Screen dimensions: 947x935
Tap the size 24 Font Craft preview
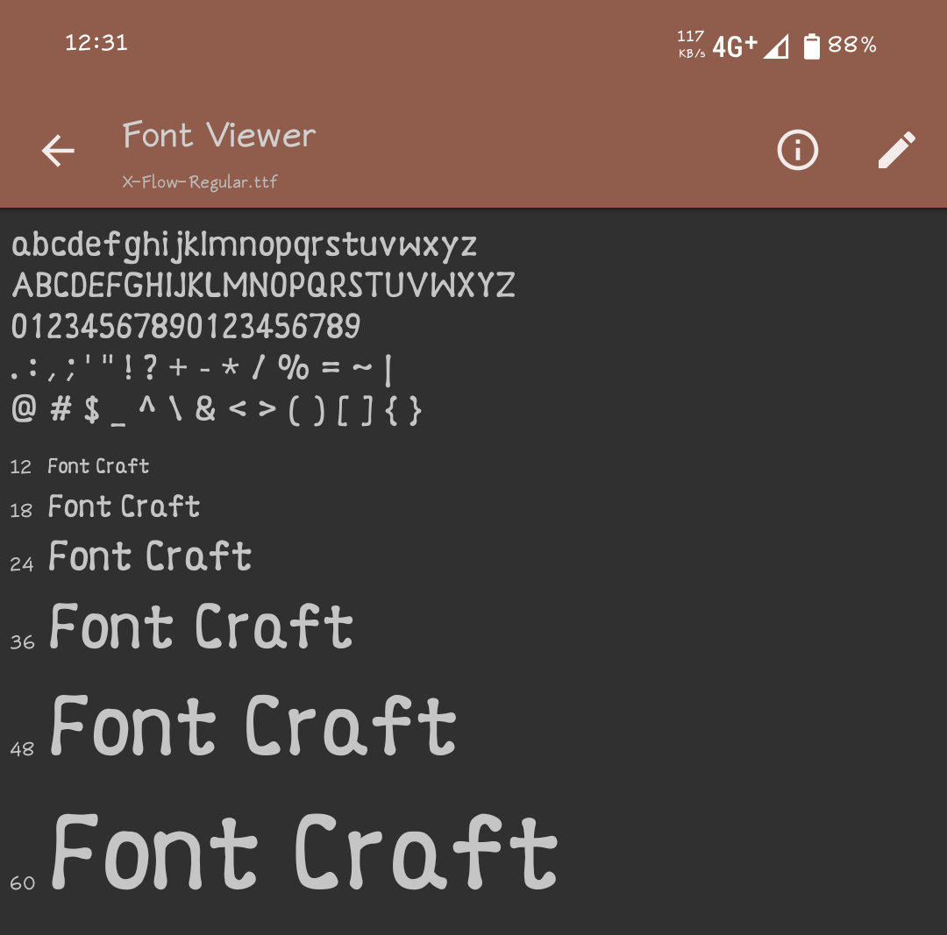coord(150,556)
